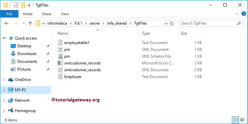Go forward with the right arrow
248x124 pixels.
(x=16, y=23)
